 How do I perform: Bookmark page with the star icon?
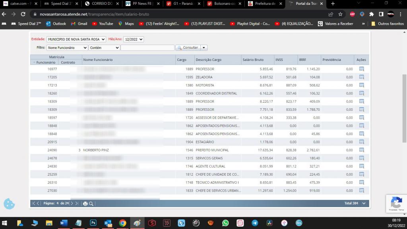[x=340, y=14]
